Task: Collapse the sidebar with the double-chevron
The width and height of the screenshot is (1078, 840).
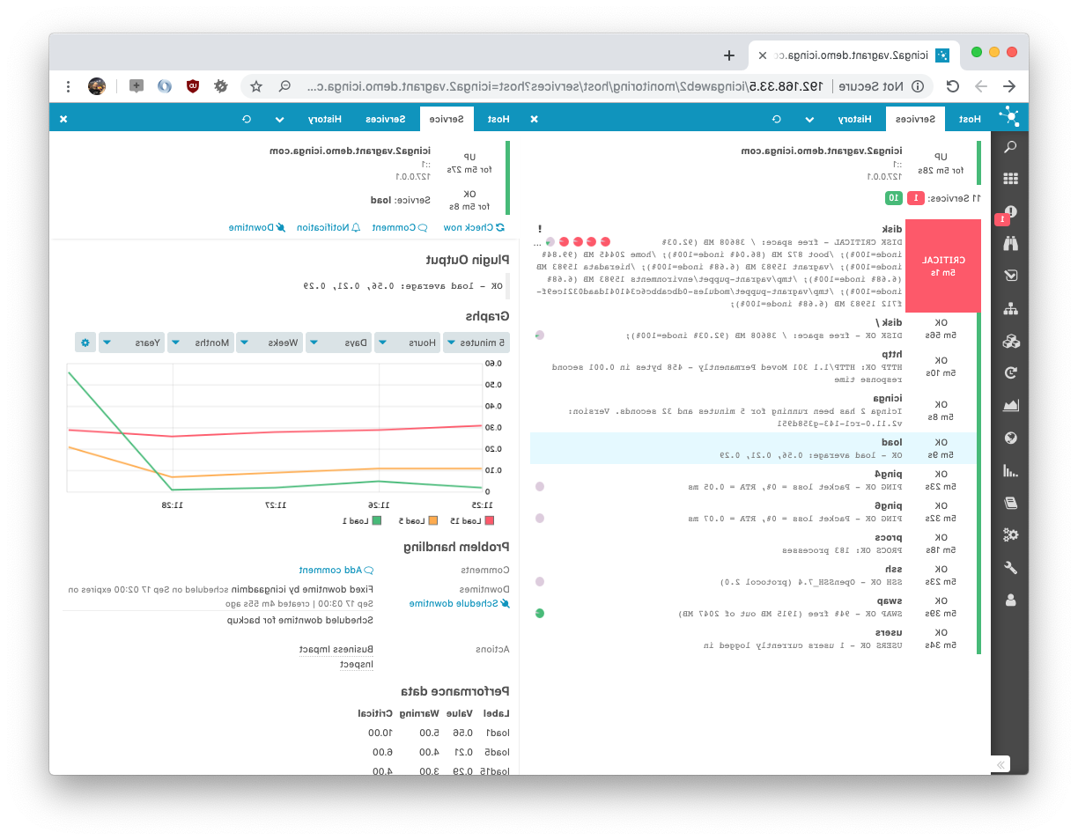Action: pos(1000,764)
